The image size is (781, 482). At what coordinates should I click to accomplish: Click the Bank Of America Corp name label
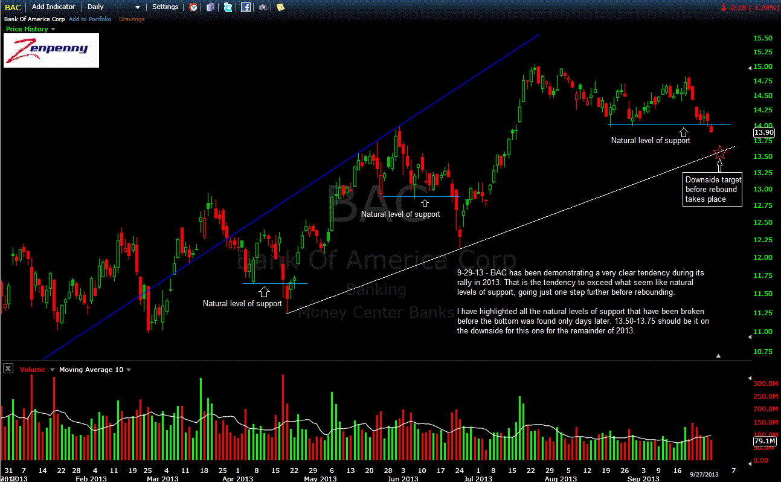pos(34,19)
